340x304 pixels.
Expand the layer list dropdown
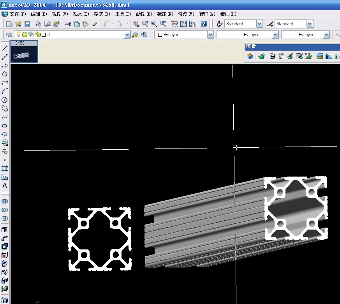(x=127, y=35)
